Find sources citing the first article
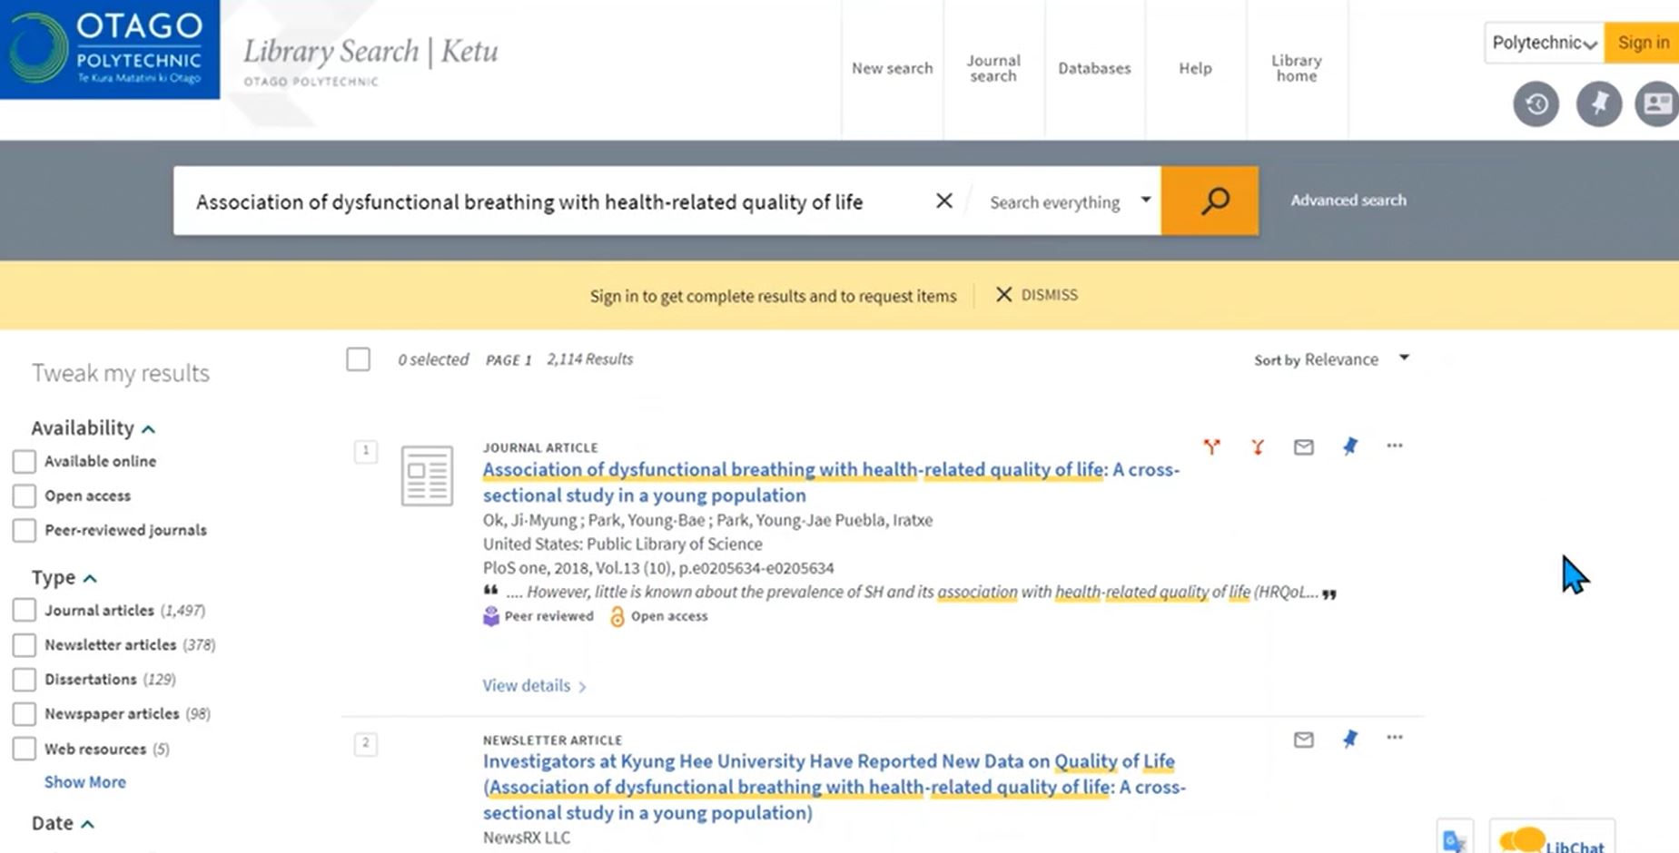 pyautogui.click(x=1211, y=446)
